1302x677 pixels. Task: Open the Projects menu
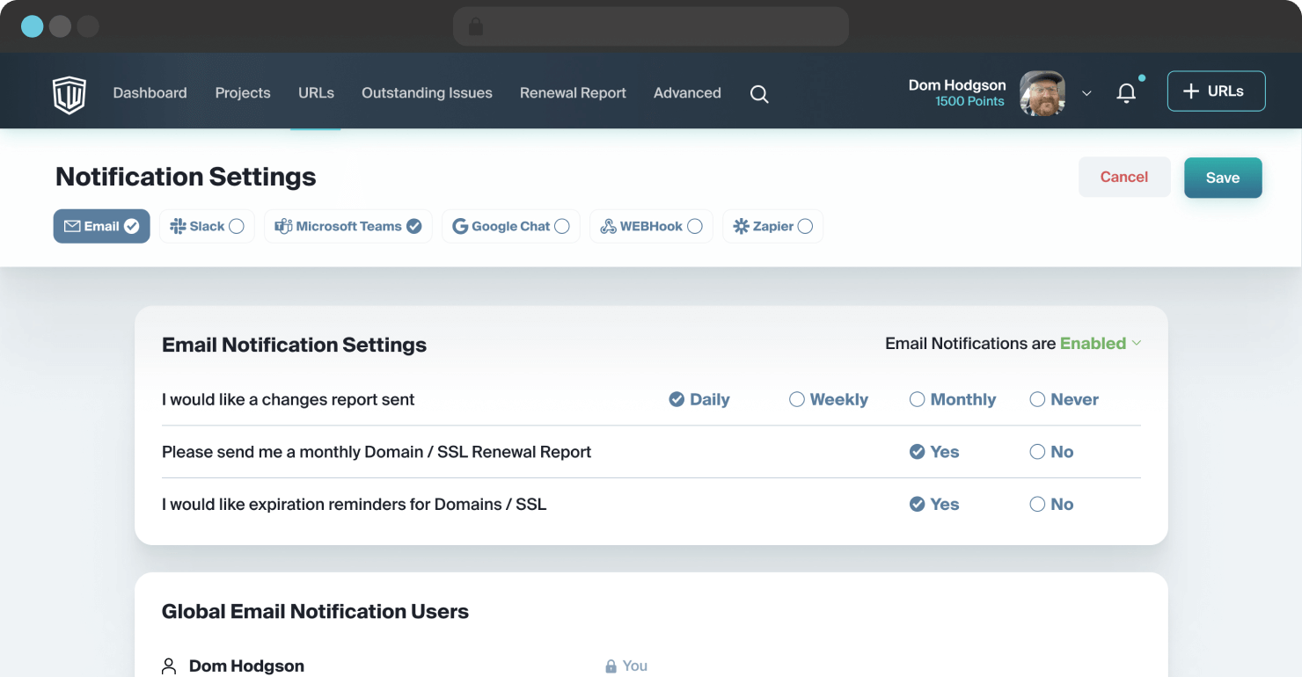point(243,93)
